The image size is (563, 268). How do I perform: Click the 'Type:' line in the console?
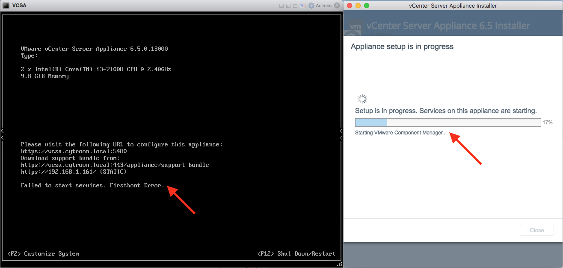click(x=29, y=55)
